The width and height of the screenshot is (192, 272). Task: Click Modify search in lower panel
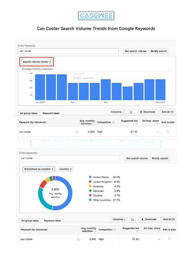160,158
